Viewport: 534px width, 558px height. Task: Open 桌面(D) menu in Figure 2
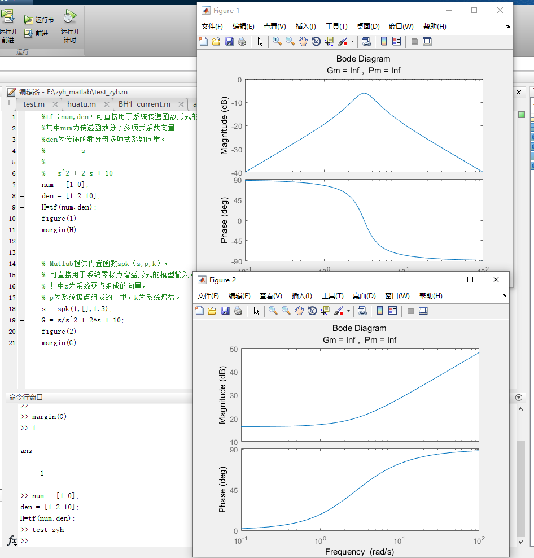point(364,296)
